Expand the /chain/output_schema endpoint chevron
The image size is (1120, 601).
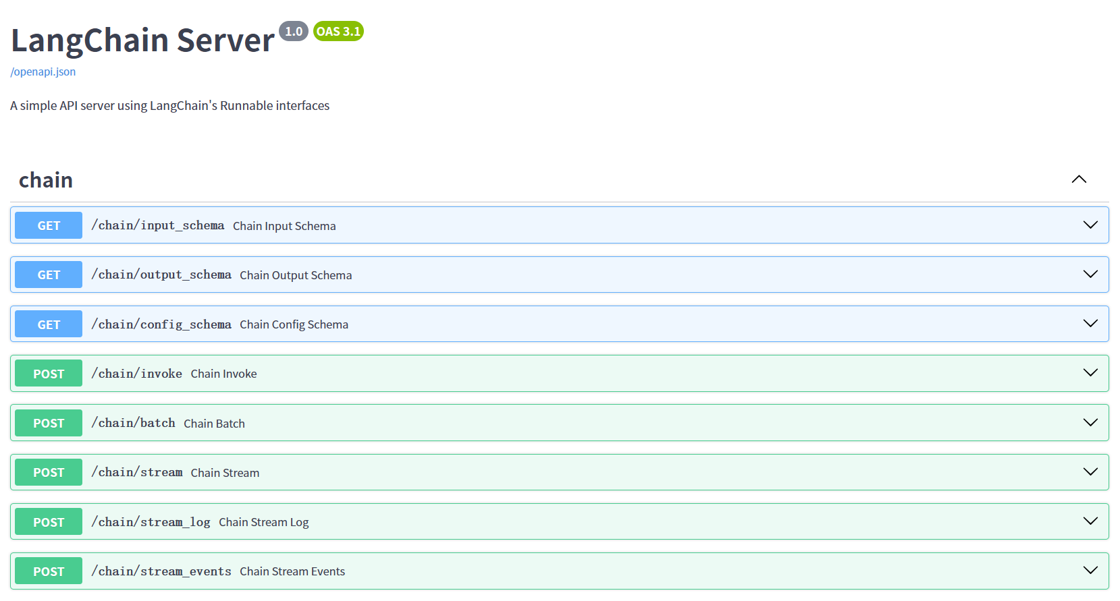point(1090,274)
